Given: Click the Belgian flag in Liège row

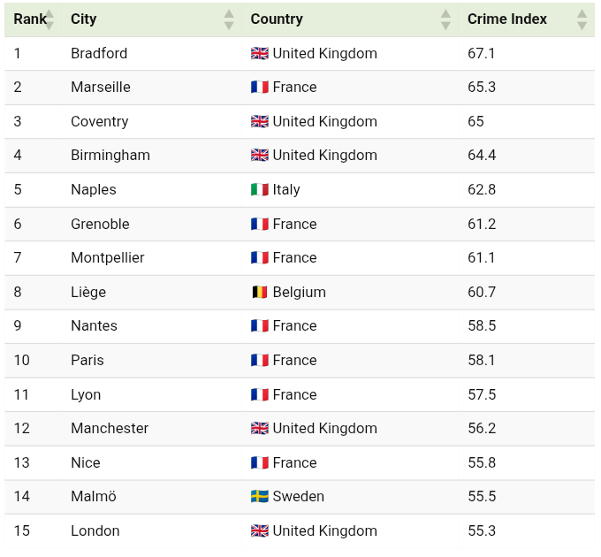Looking at the screenshot, I should [x=259, y=293].
